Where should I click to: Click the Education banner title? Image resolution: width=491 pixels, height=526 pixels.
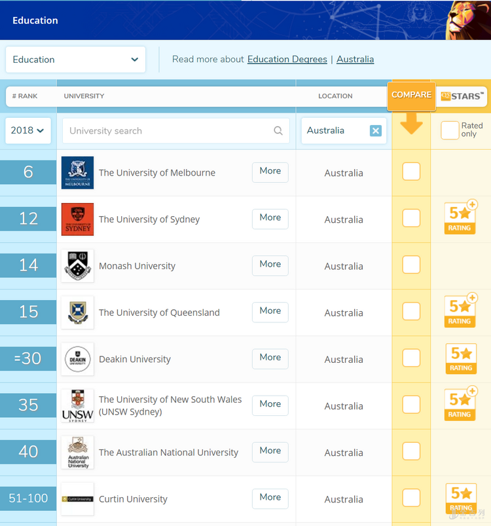[35, 20]
